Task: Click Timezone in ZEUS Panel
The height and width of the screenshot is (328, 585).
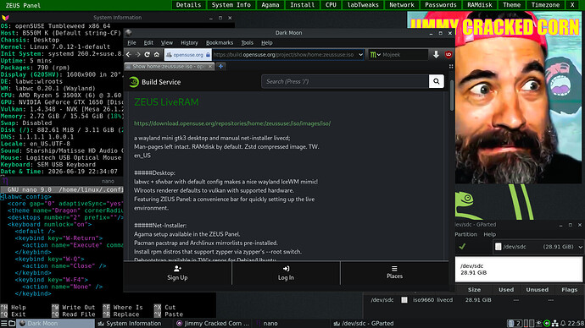Action: 545,5
